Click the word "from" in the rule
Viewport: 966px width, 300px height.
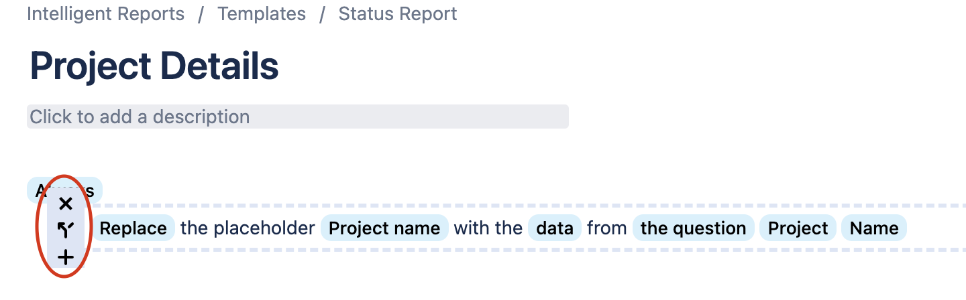click(x=606, y=228)
